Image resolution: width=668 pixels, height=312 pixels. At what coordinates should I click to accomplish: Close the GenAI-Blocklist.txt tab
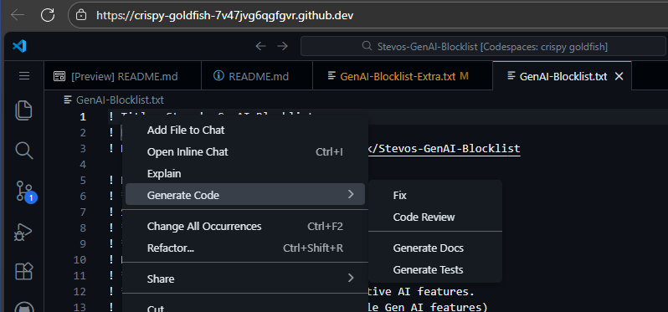[x=619, y=76]
